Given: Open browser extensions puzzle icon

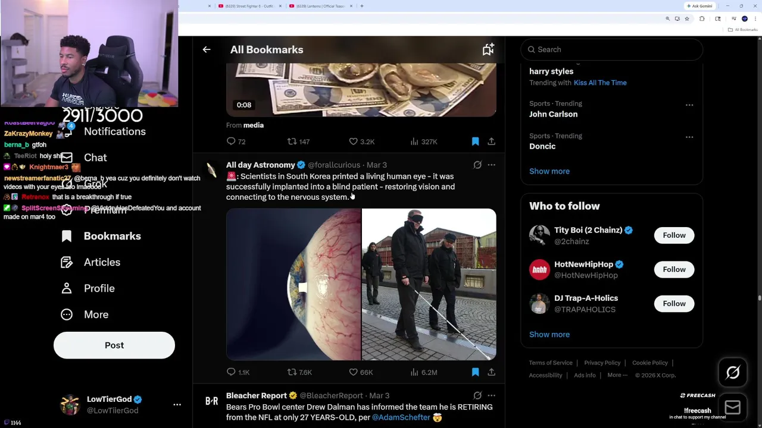Looking at the screenshot, I should (702, 19).
